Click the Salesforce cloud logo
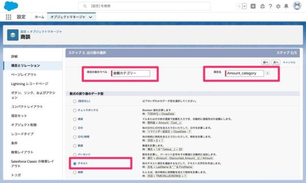Image resolution: width=306 pixels, height=183 pixels. tap(11, 6)
